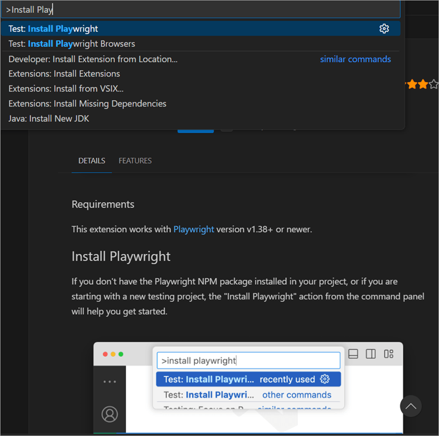The height and width of the screenshot is (436, 439).
Task: Select Test: Install Playwright Browsers command
Action: pos(200,44)
